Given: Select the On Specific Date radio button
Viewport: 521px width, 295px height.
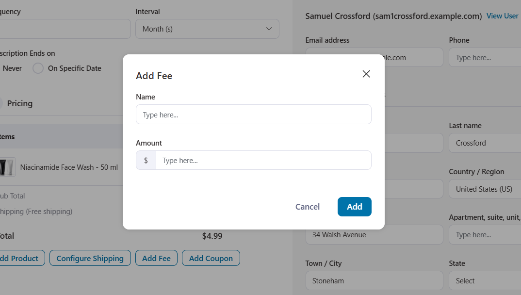Looking at the screenshot, I should click(38, 68).
